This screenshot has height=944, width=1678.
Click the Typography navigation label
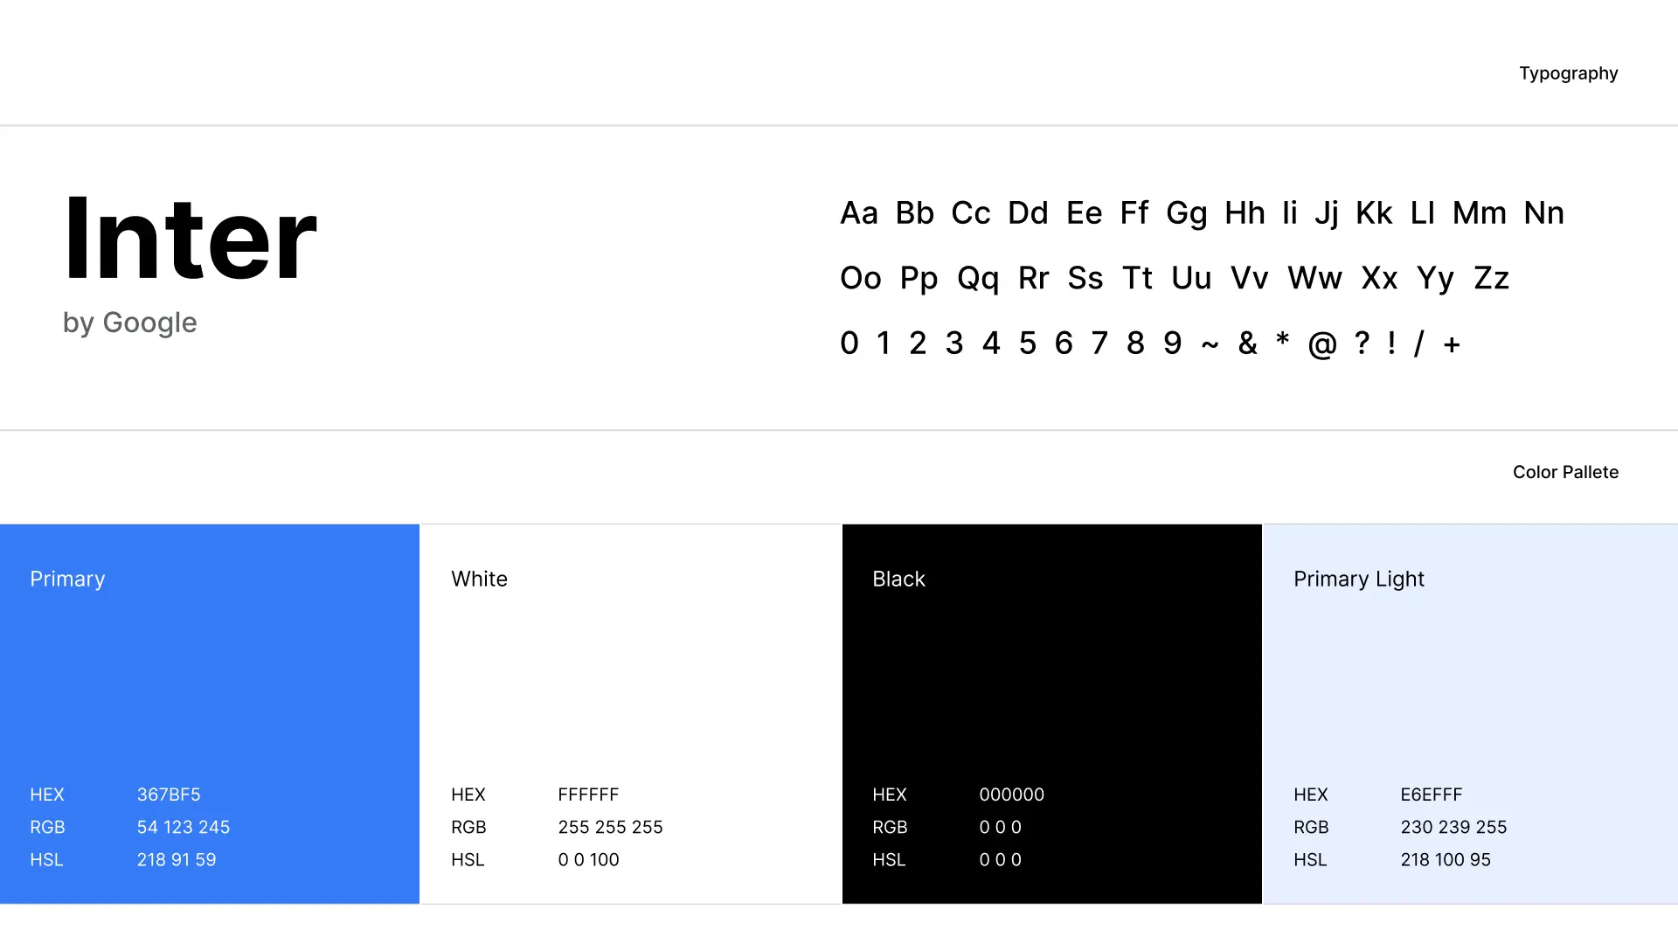click(1569, 73)
